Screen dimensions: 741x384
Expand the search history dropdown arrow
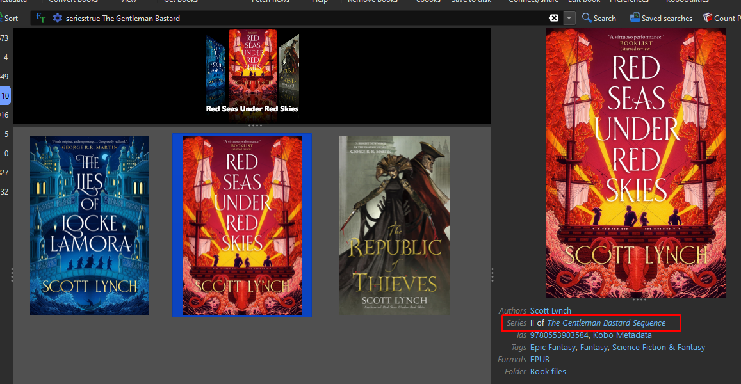click(569, 18)
